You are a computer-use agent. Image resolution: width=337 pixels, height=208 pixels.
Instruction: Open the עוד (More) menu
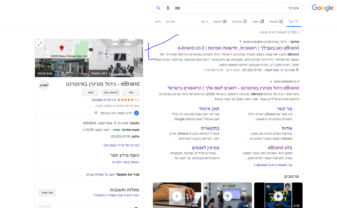[x=204, y=21]
